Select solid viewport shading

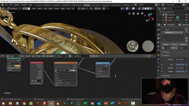(x=146, y=9)
